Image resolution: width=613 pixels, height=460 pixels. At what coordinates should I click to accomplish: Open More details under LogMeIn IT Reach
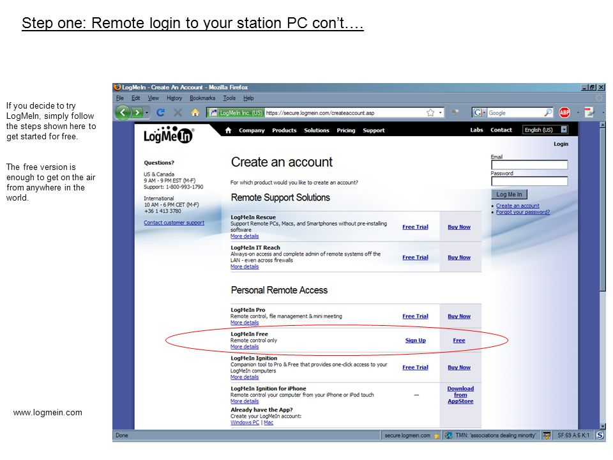pyautogui.click(x=245, y=267)
